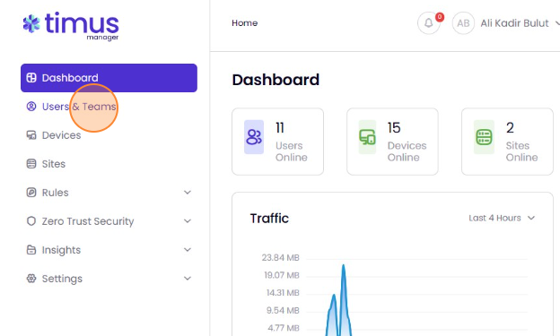Click the Insights folder icon in sidebar
The height and width of the screenshot is (336, 560).
coord(31,250)
